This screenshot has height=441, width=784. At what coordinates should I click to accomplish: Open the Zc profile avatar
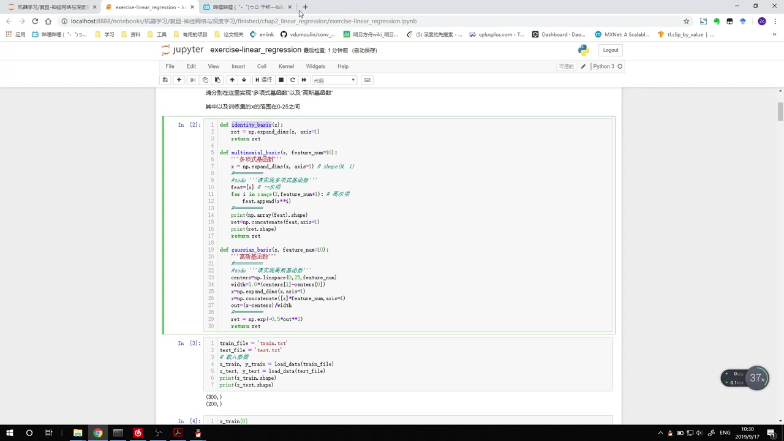tap(762, 21)
